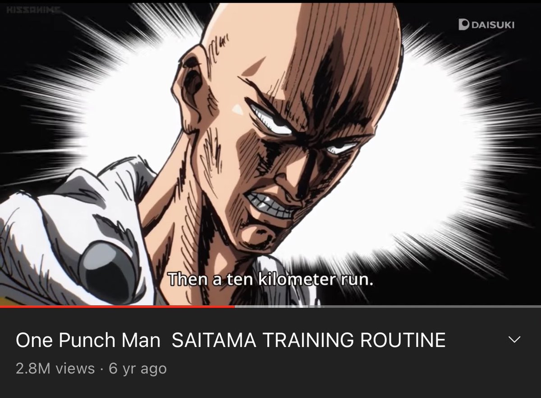Click the red played portion of progress bar

[117, 307]
